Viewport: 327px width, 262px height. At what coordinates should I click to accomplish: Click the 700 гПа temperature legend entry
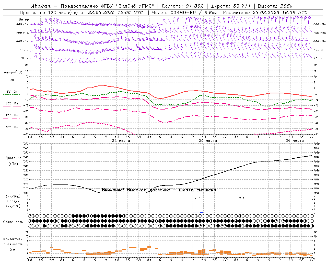12,115
